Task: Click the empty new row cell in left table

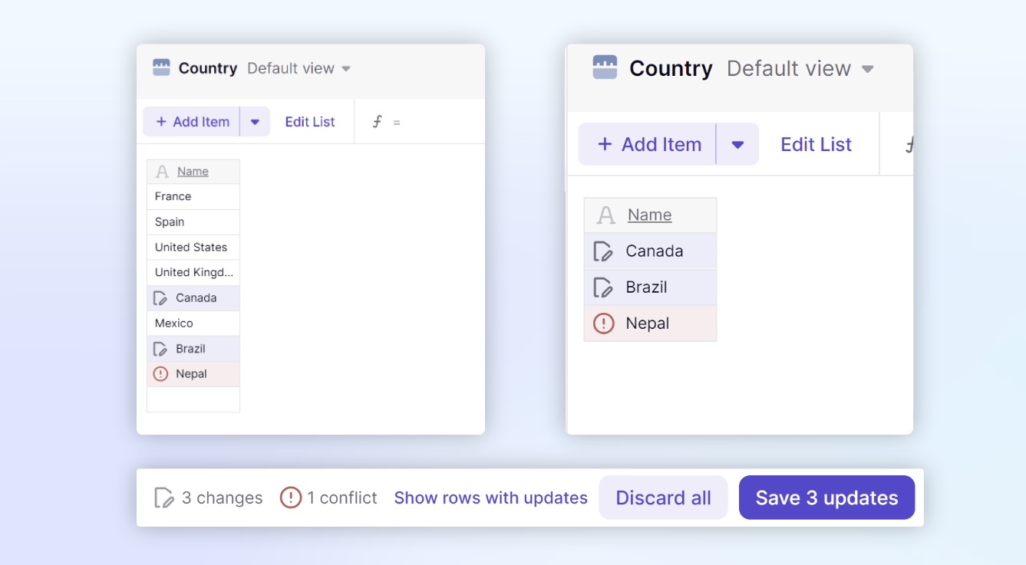Action: pos(193,399)
